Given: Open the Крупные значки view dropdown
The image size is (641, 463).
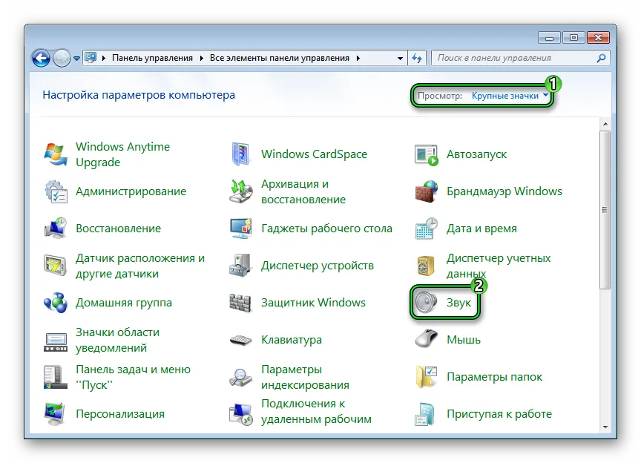Looking at the screenshot, I should point(510,96).
